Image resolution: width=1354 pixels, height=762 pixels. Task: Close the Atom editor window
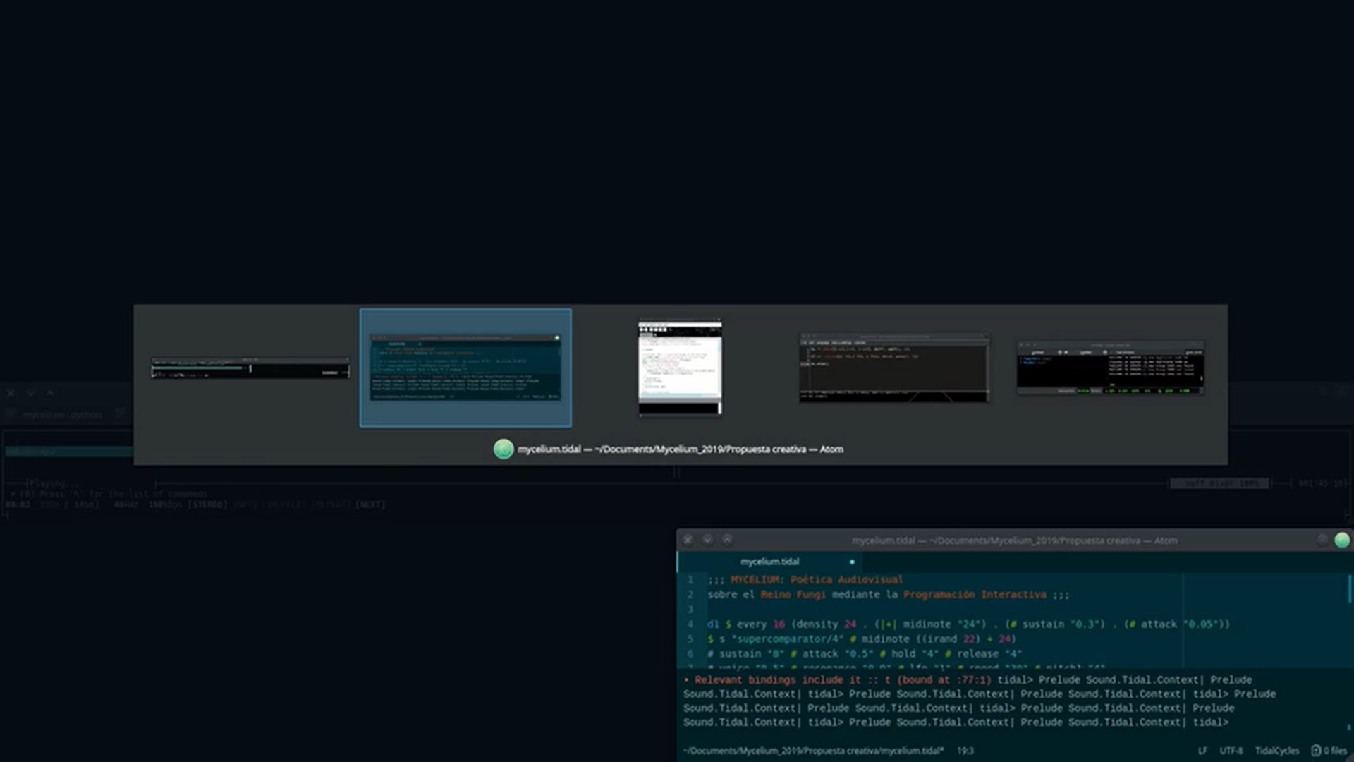point(688,540)
